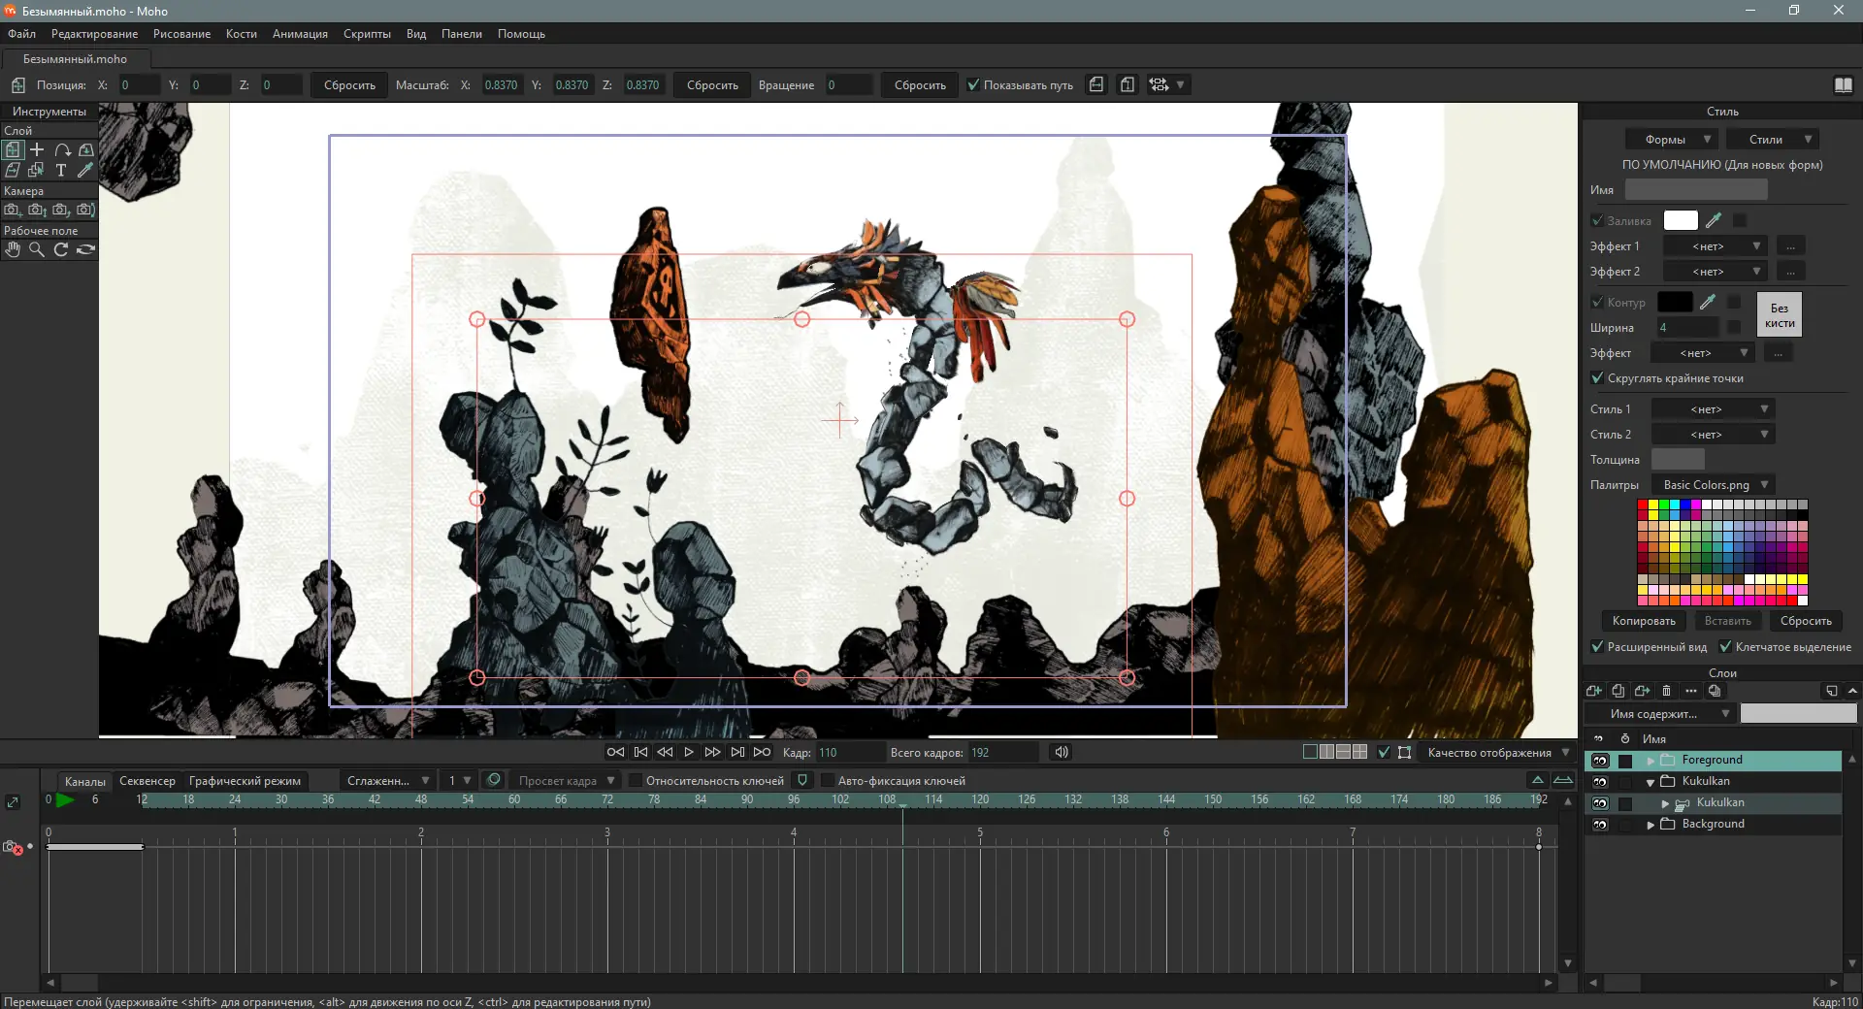Image resolution: width=1863 pixels, height=1009 pixels.
Task: Expand the Foreground layer group
Action: point(1651,761)
